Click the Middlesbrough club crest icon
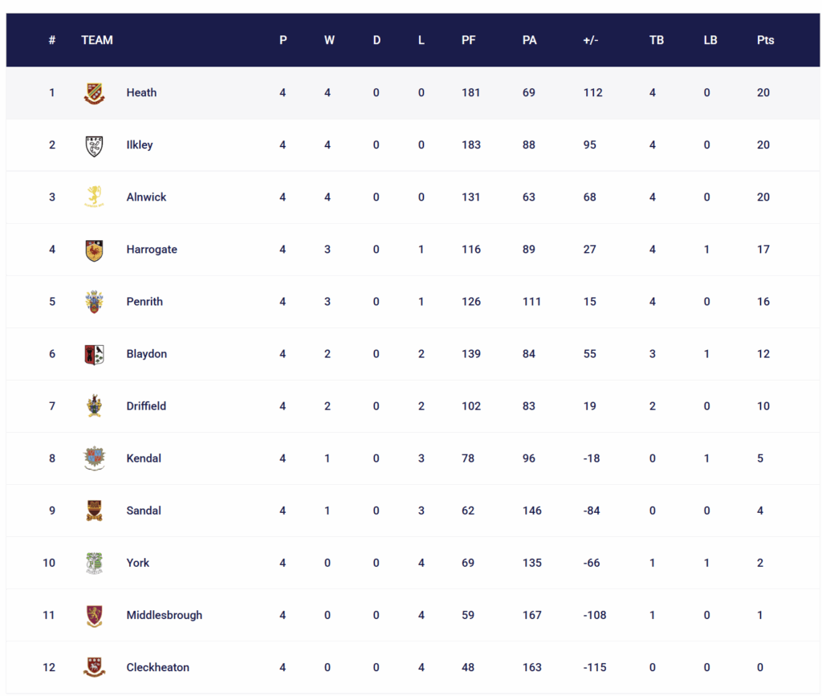This screenshot has height=696, width=822. [94, 616]
